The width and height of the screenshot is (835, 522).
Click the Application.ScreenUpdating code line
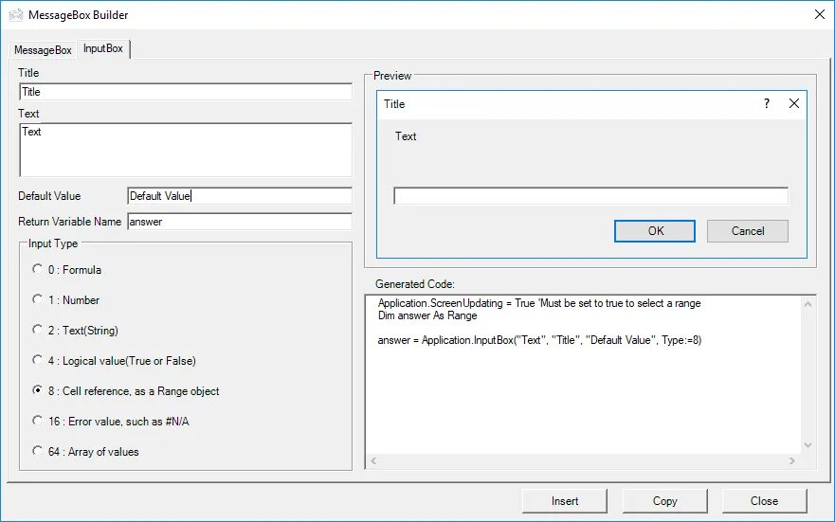coord(539,303)
